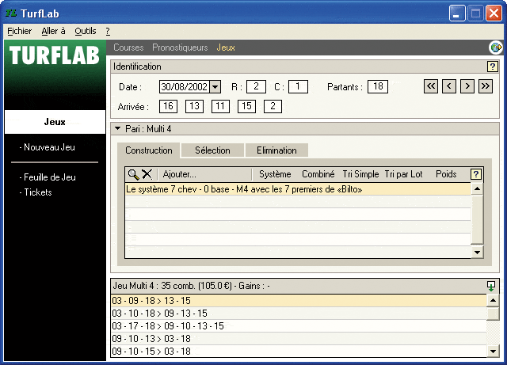
Task: Click Nouveau Jeu in the sidebar
Action: click(50, 147)
